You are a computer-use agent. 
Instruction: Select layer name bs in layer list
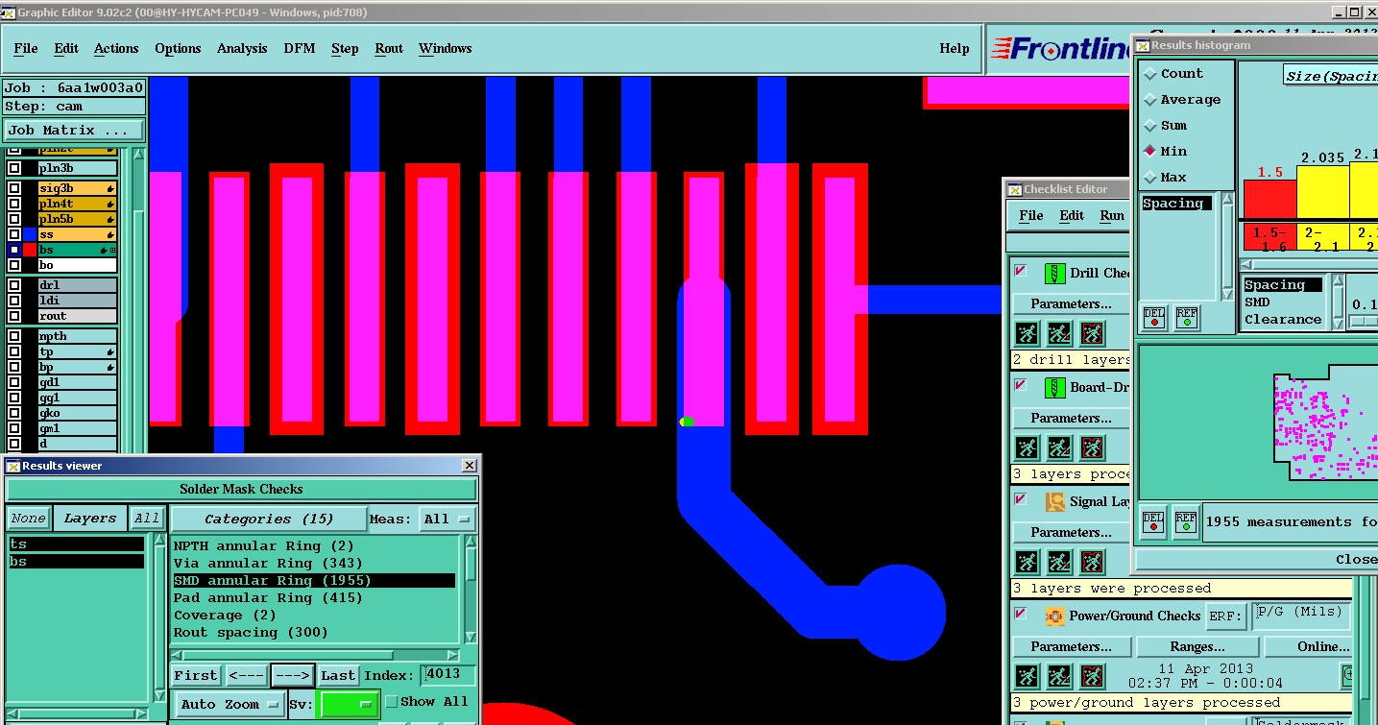click(x=77, y=250)
